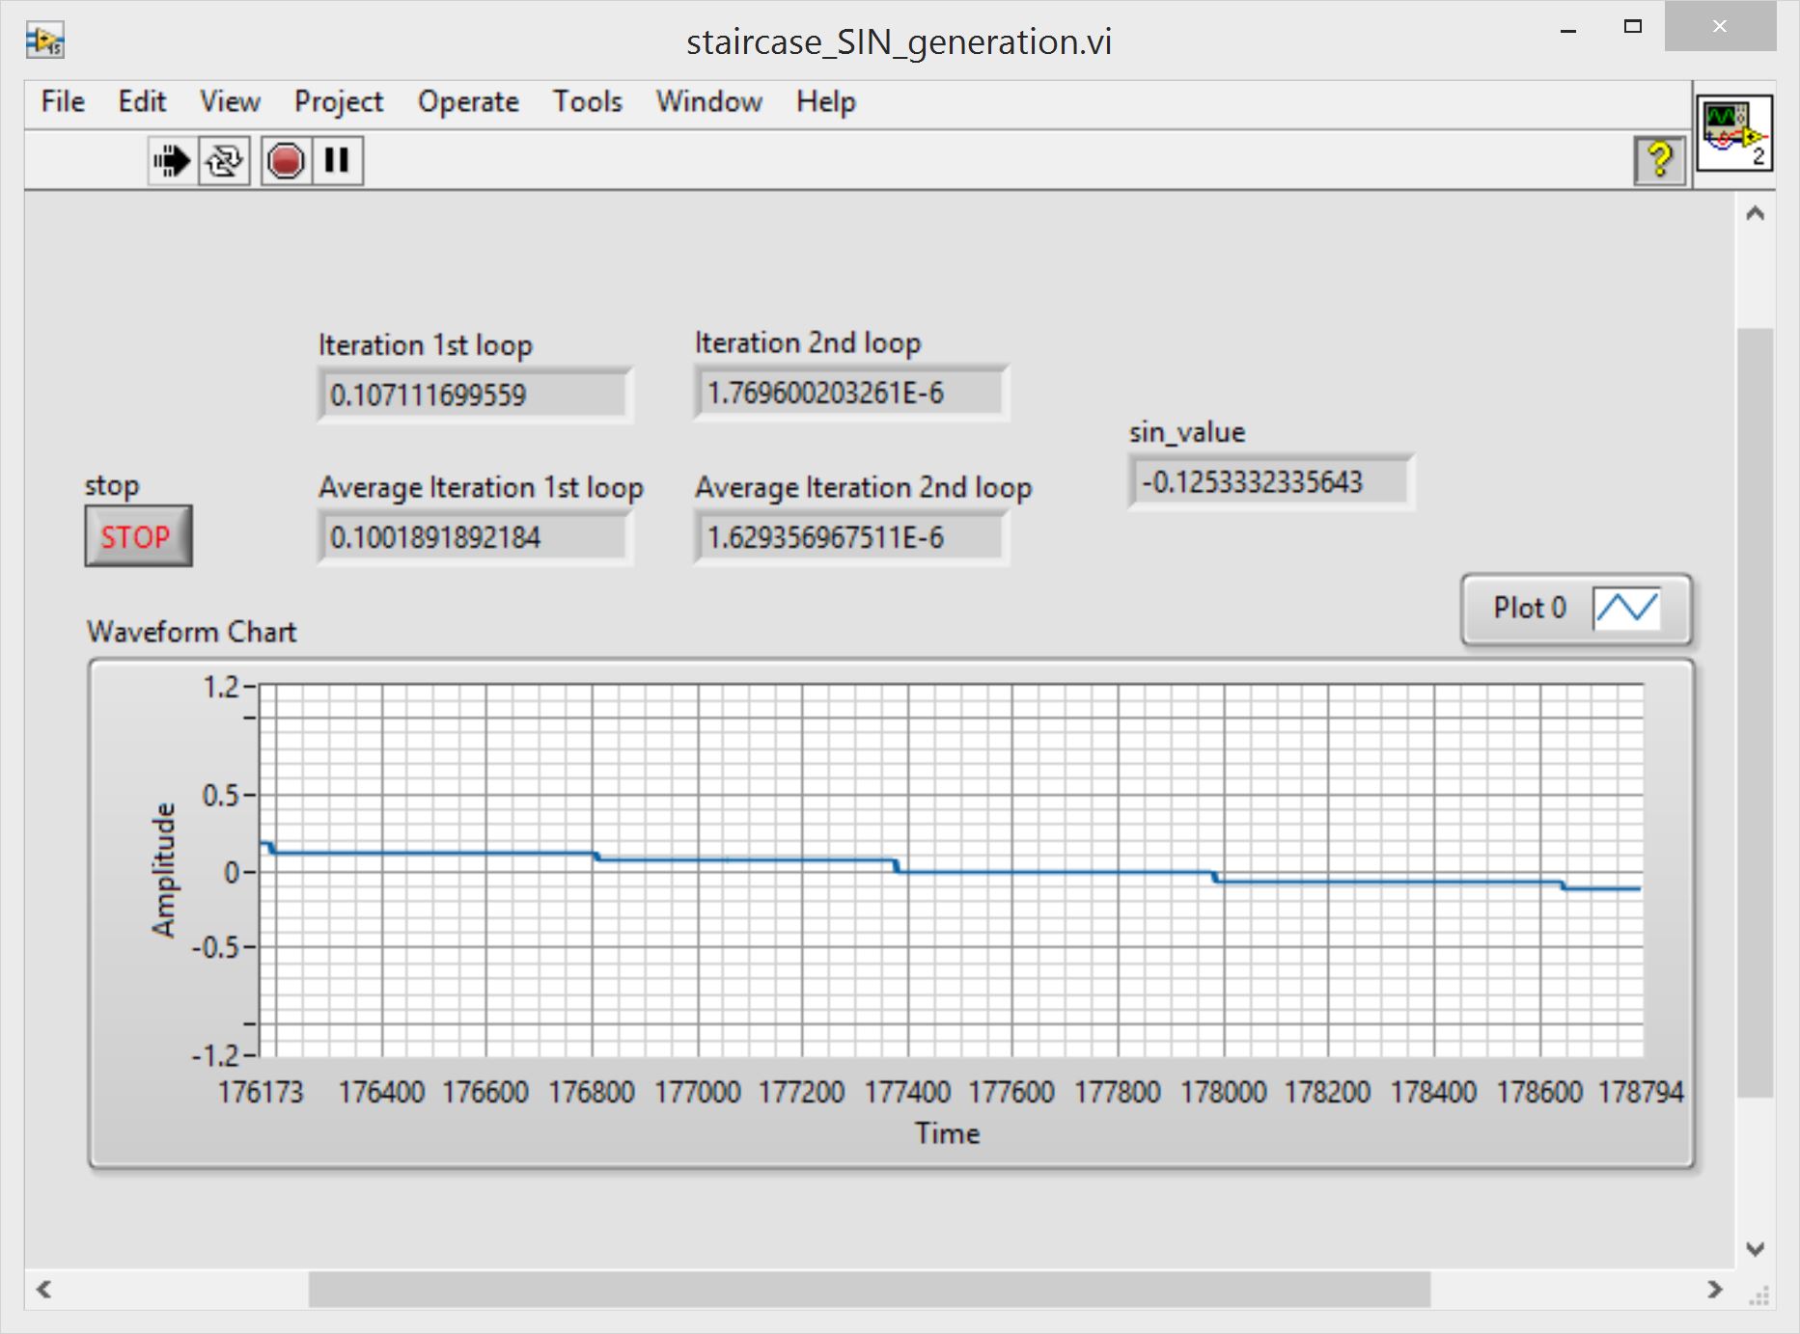The image size is (1800, 1334).
Task: Open the Tools menu
Action: [587, 101]
